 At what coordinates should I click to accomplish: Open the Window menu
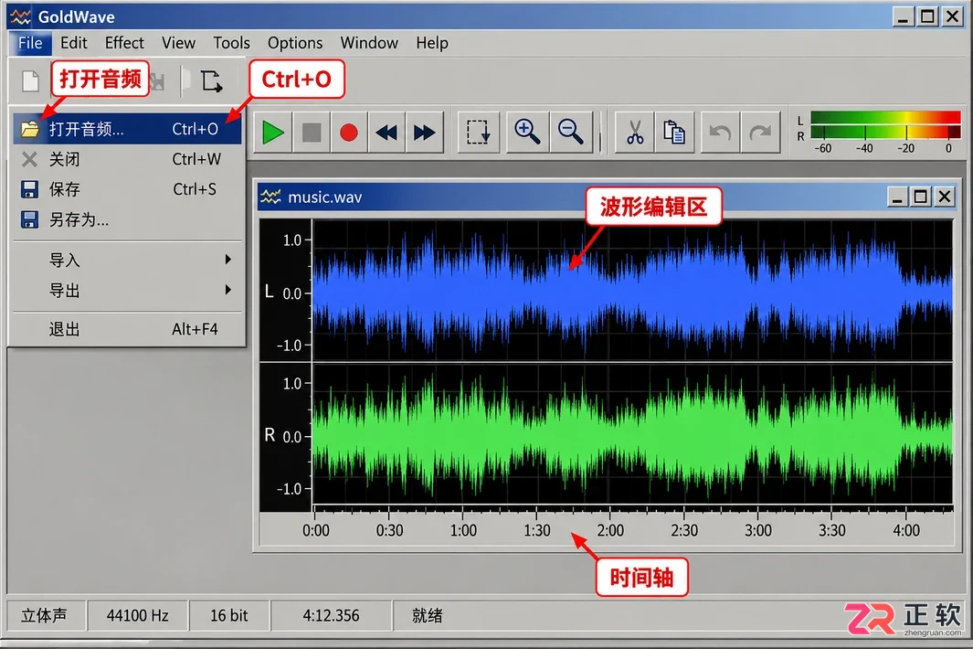point(369,43)
